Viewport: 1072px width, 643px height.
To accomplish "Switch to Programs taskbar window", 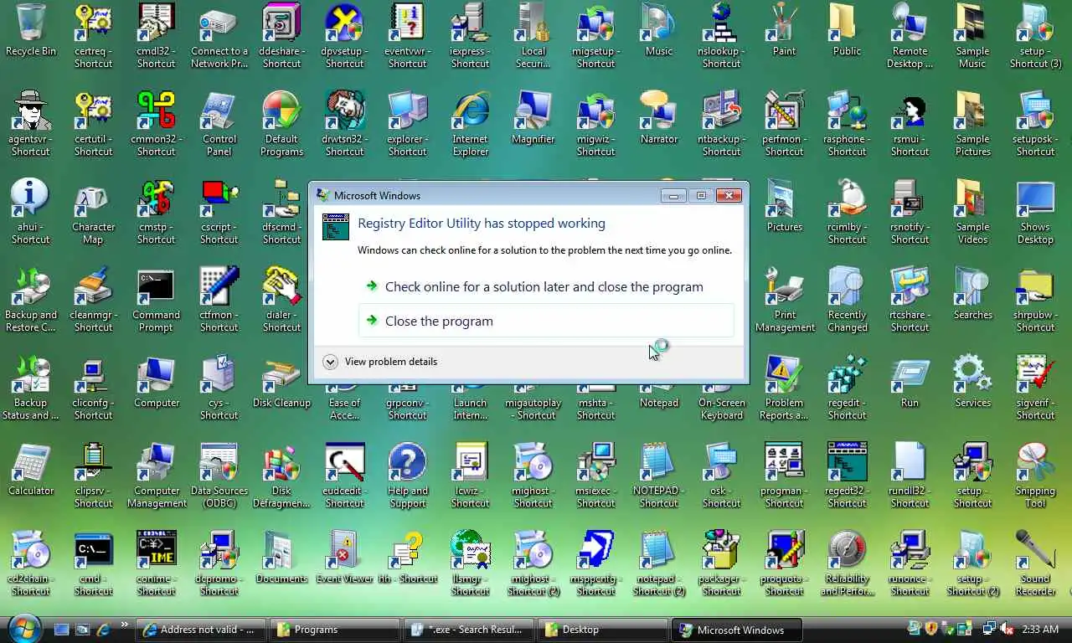I will (x=335, y=630).
